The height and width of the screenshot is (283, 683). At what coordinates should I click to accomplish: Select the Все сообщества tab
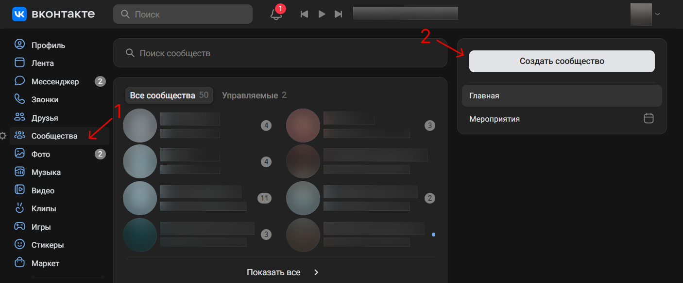pyautogui.click(x=169, y=95)
